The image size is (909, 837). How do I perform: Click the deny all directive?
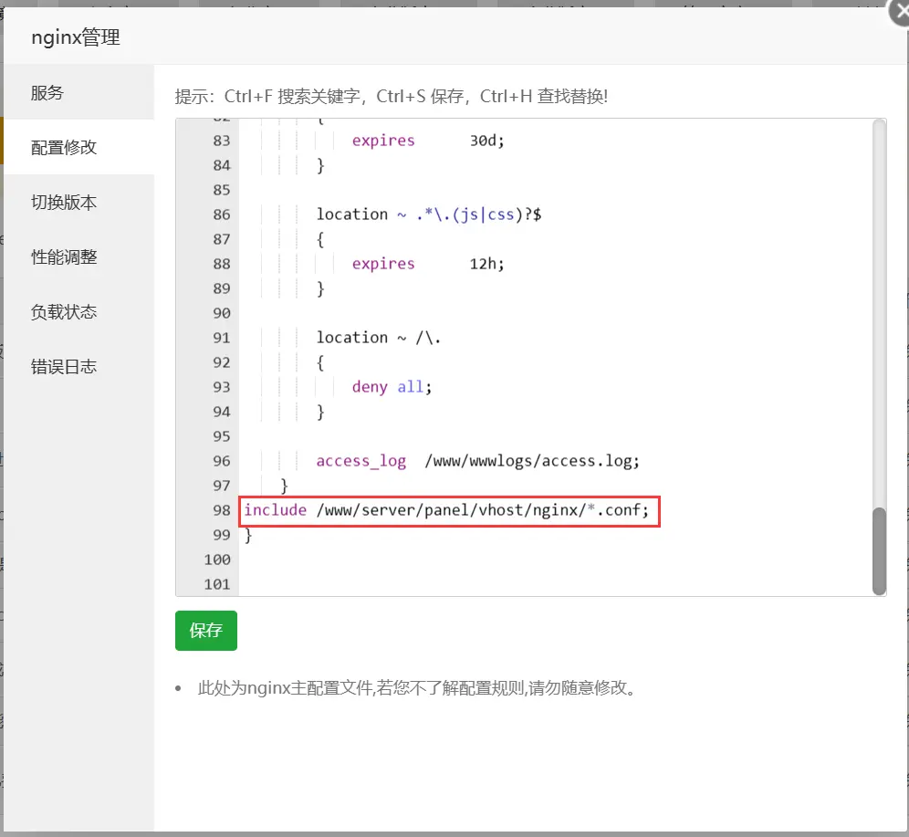pos(390,386)
